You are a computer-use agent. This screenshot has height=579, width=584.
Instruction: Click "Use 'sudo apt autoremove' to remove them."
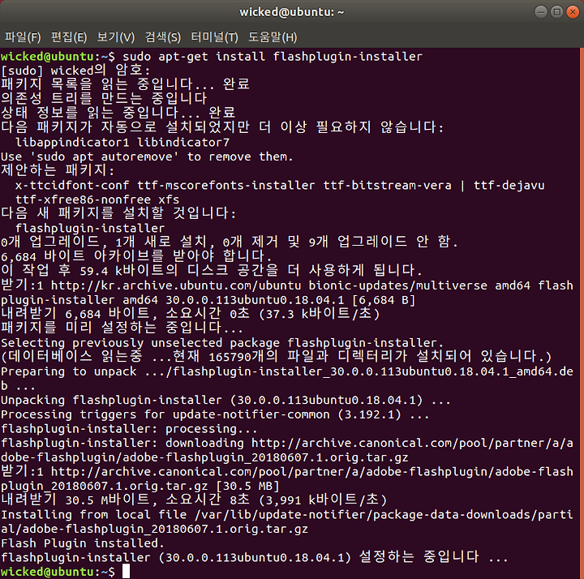[x=147, y=157]
